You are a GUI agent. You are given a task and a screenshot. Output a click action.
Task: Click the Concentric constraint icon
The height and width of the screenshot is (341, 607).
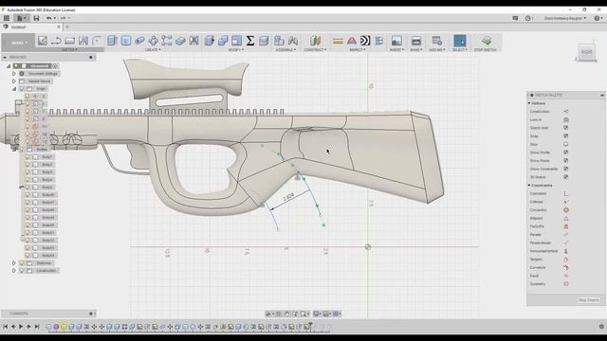tap(565, 210)
